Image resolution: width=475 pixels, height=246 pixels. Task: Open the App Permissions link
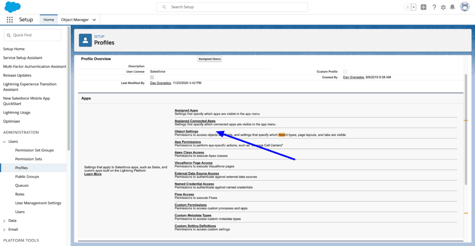click(188, 142)
